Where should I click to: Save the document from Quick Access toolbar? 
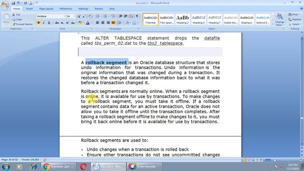pyautogui.click(x=13, y=3)
